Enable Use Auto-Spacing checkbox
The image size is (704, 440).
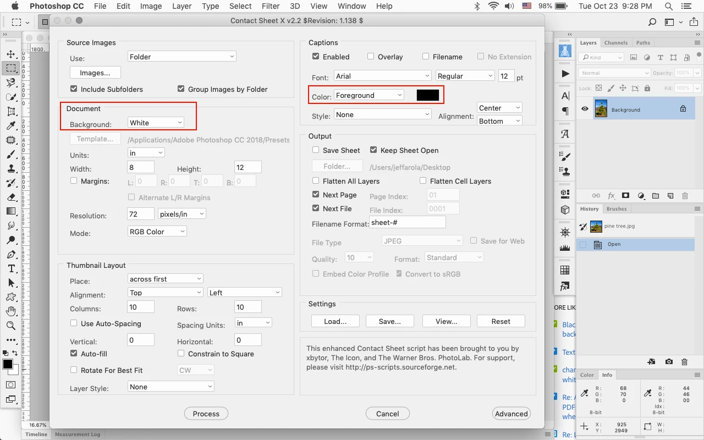coord(74,323)
